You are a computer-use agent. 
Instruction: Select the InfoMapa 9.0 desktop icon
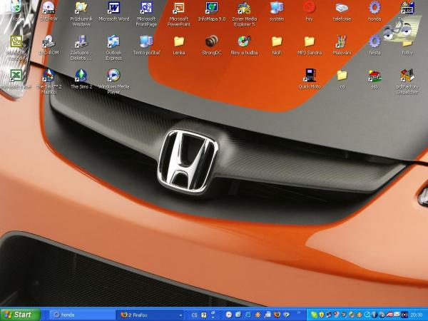pyautogui.click(x=211, y=9)
